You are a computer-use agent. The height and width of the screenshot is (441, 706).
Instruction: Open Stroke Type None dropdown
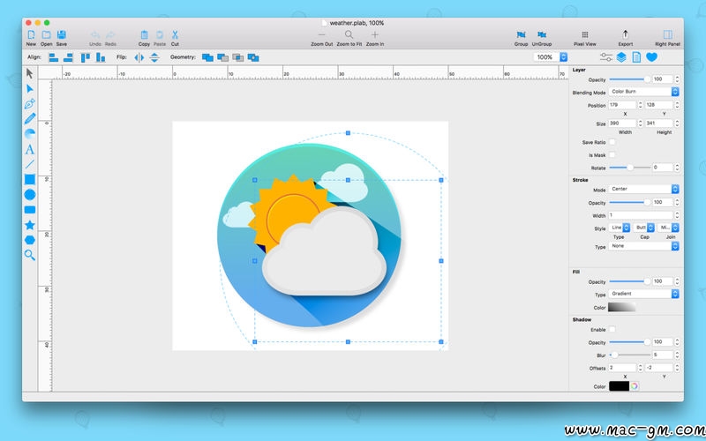coord(643,246)
